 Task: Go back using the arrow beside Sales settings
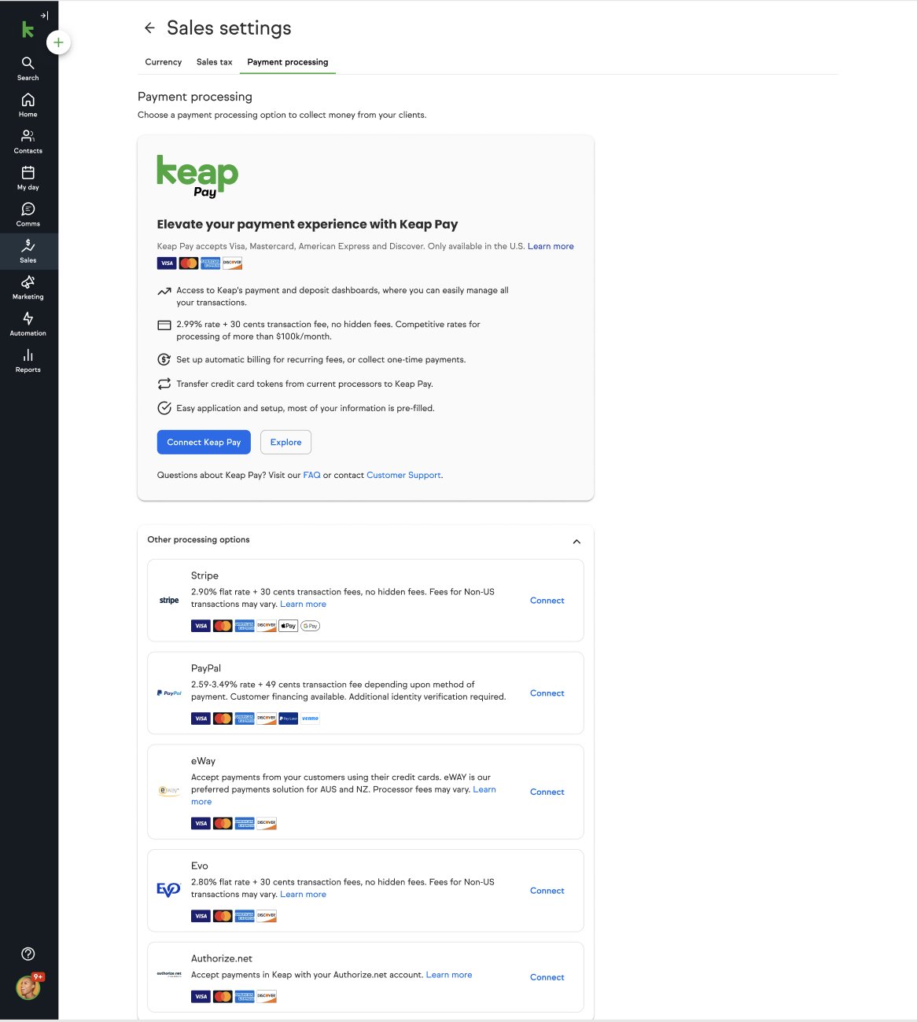[x=149, y=28]
